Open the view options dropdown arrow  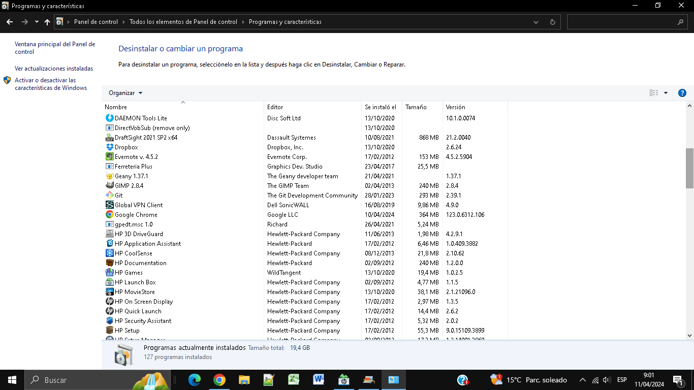[666, 93]
